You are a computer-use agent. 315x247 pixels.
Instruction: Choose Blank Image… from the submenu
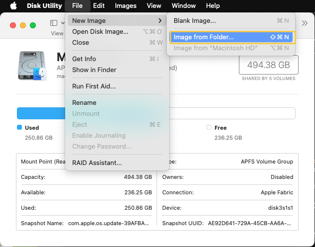(x=195, y=21)
